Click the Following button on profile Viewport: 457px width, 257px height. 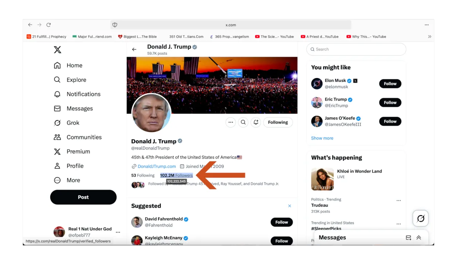click(x=278, y=122)
